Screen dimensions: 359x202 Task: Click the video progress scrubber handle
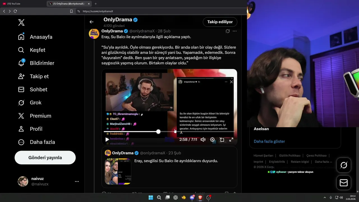(x=158, y=132)
